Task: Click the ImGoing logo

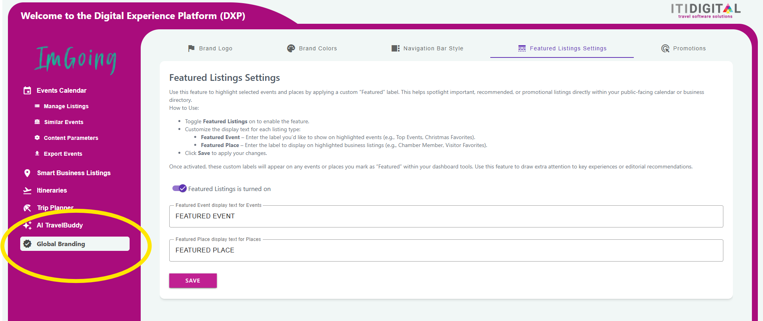Action: click(x=75, y=59)
